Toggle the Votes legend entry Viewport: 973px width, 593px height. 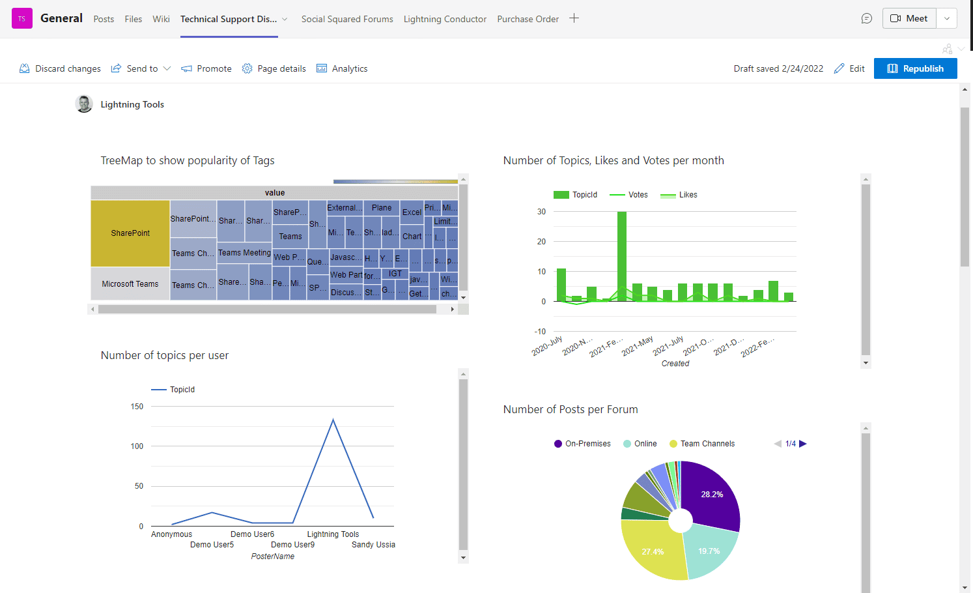point(628,194)
